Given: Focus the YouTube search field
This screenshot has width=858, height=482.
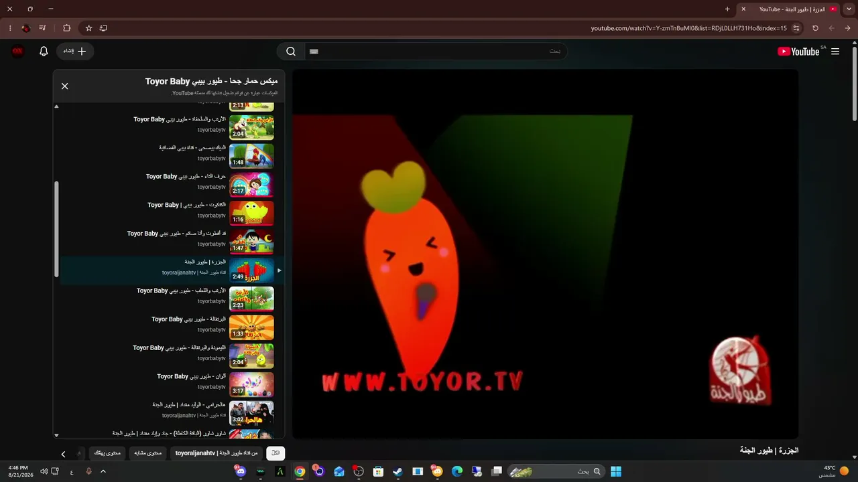Looking at the screenshot, I should [x=436, y=52].
